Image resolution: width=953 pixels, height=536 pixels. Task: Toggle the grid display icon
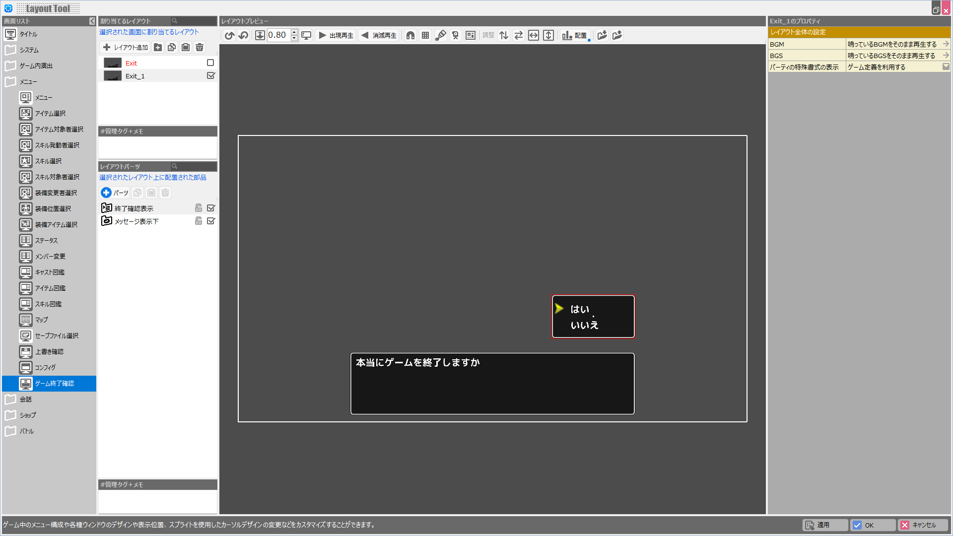coord(425,35)
